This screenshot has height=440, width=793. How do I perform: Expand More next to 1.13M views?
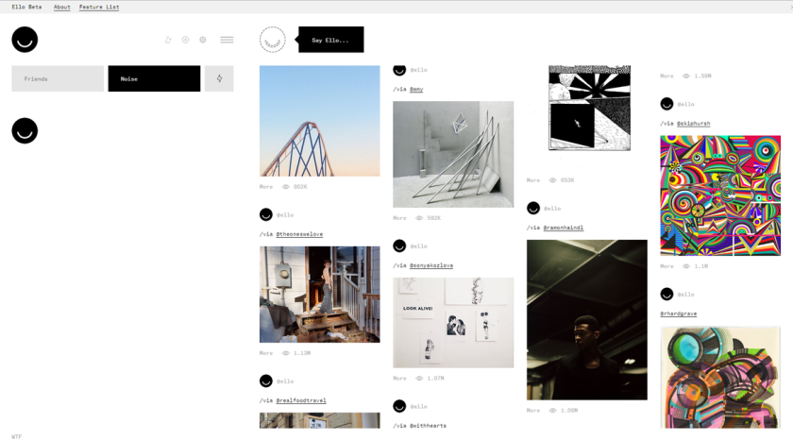pos(266,353)
